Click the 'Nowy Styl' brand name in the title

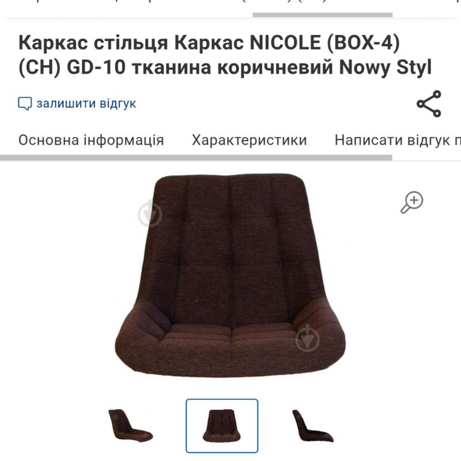tap(386, 67)
